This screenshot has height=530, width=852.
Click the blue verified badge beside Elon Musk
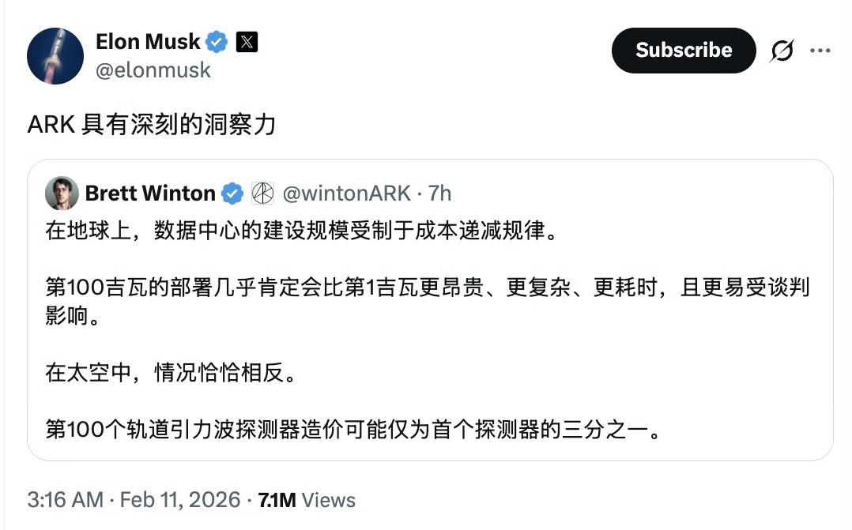tap(217, 42)
